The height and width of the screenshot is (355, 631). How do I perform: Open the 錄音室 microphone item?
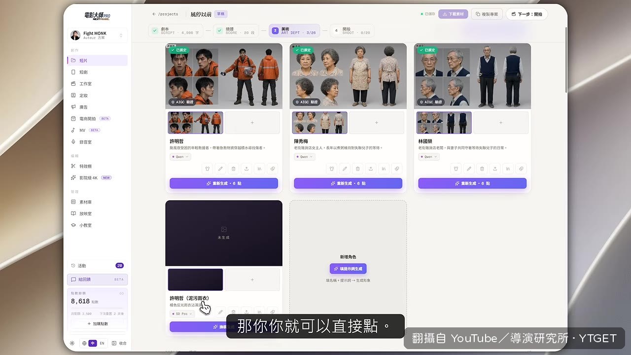coord(97,142)
